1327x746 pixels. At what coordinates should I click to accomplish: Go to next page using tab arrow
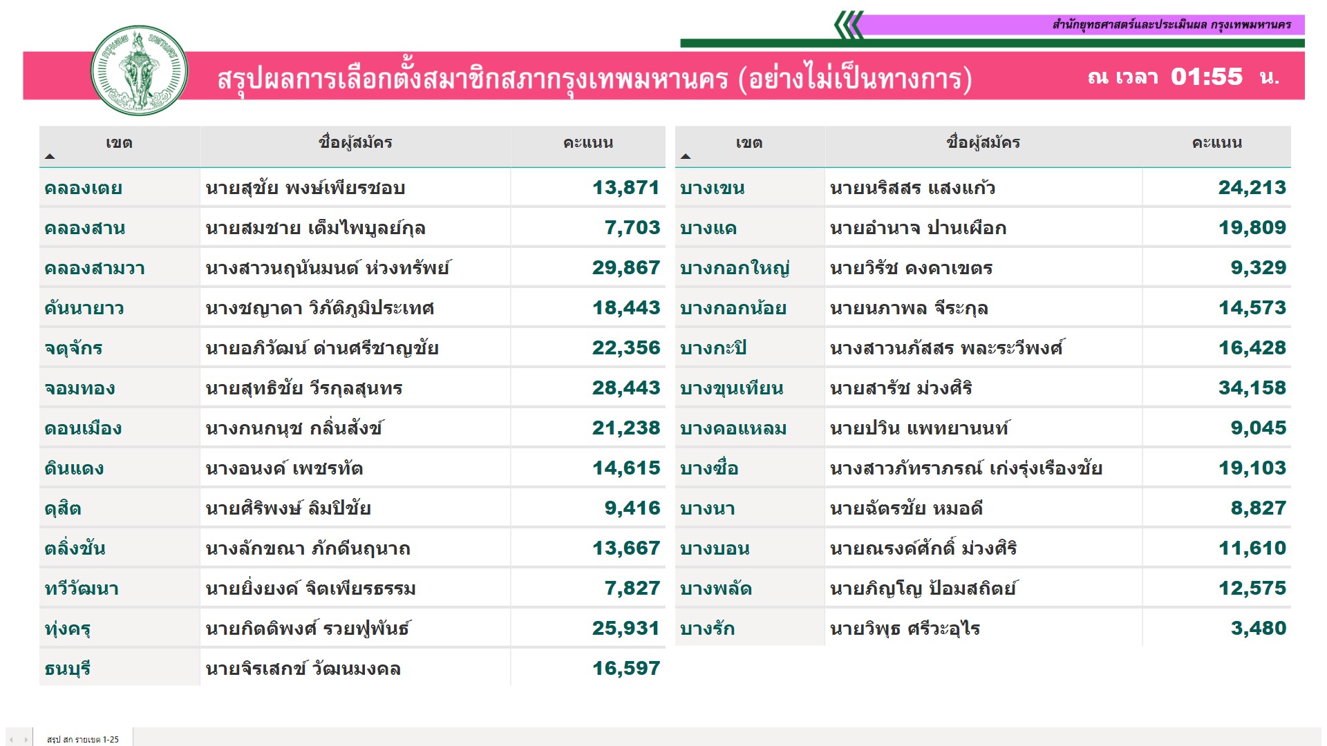tap(26, 739)
